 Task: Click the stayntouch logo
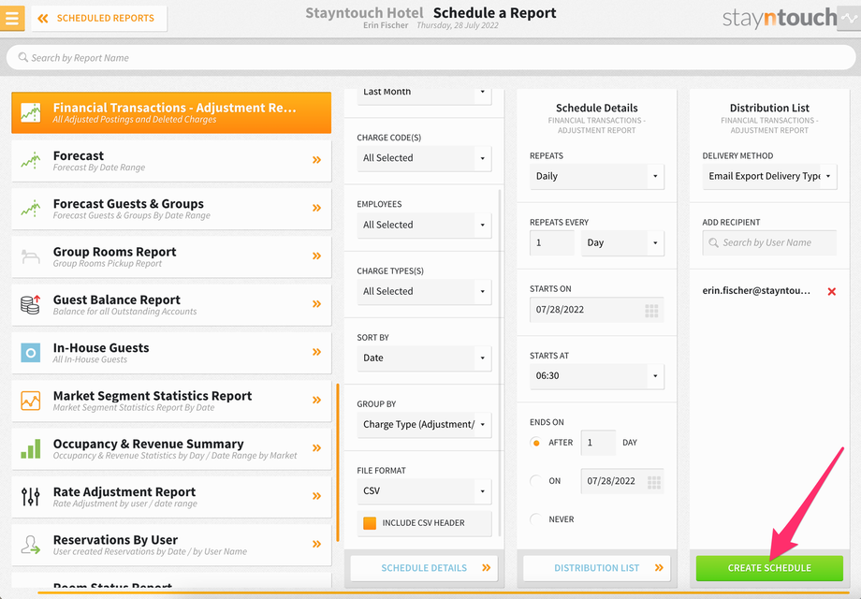(x=780, y=18)
